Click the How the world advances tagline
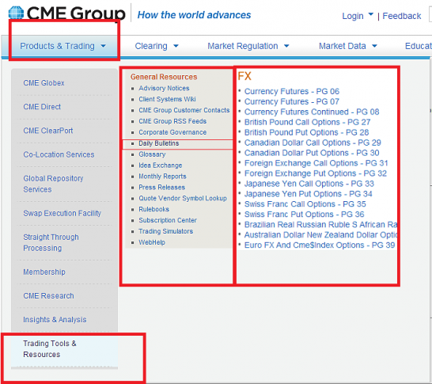This screenshot has height=384, width=432. (x=194, y=15)
